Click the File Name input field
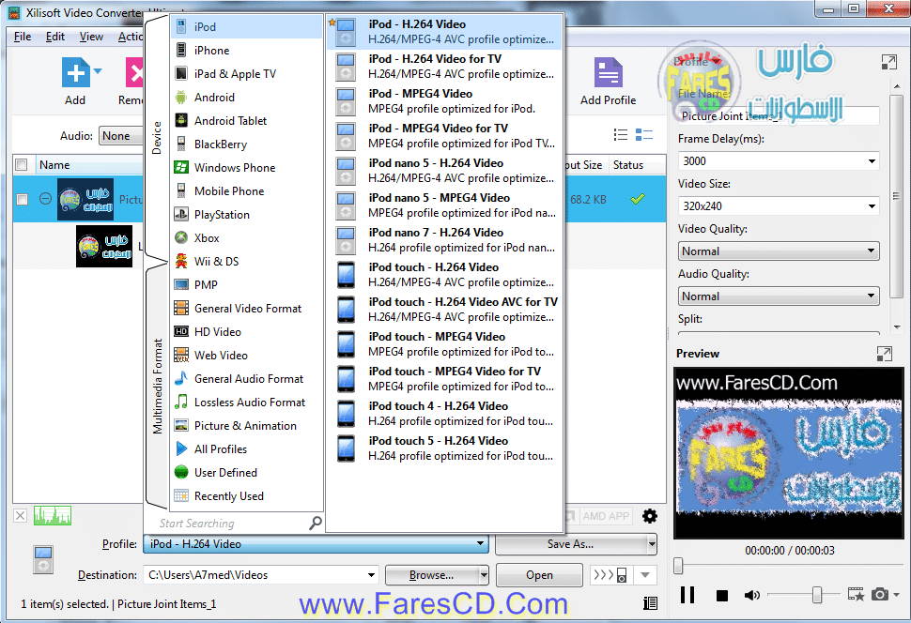This screenshot has height=623, width=911. pyautogui.click(x=778, y=116)
